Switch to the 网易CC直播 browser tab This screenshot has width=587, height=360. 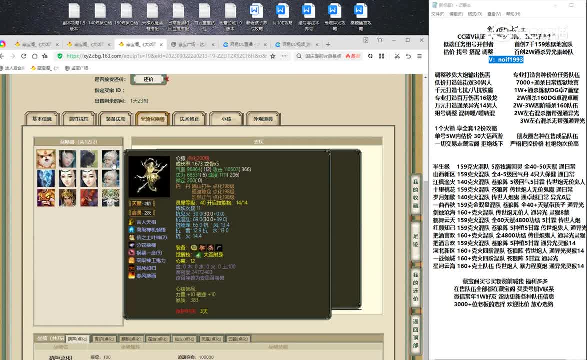tap(245, 44)
